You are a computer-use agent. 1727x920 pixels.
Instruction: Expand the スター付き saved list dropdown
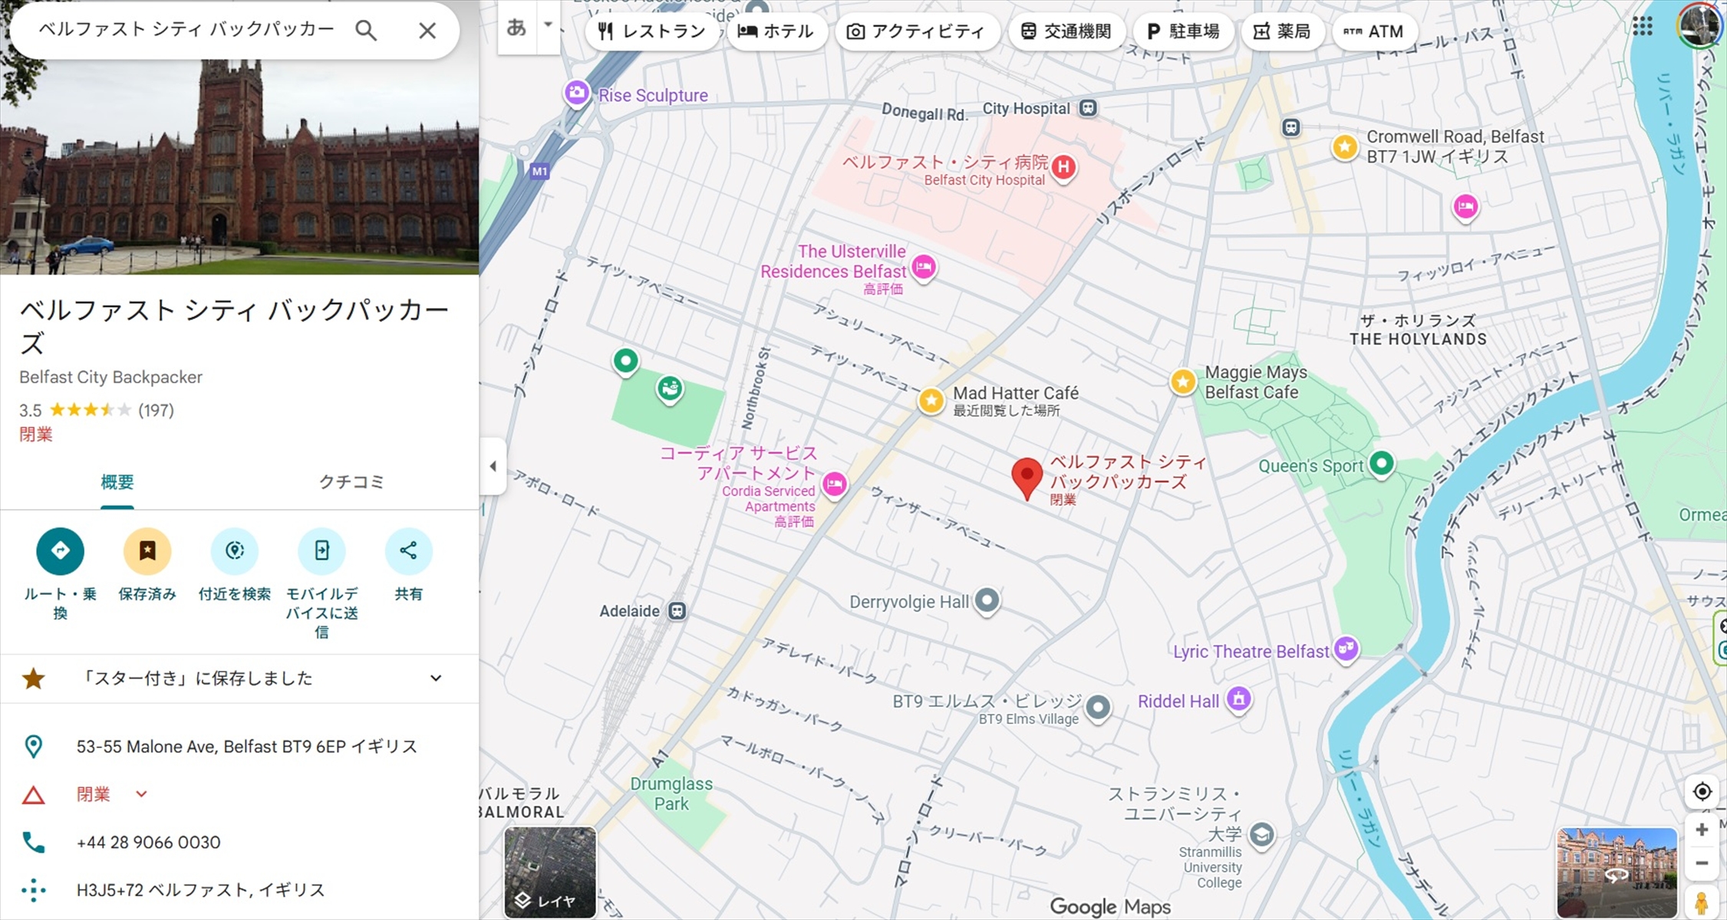click(436, 678)
